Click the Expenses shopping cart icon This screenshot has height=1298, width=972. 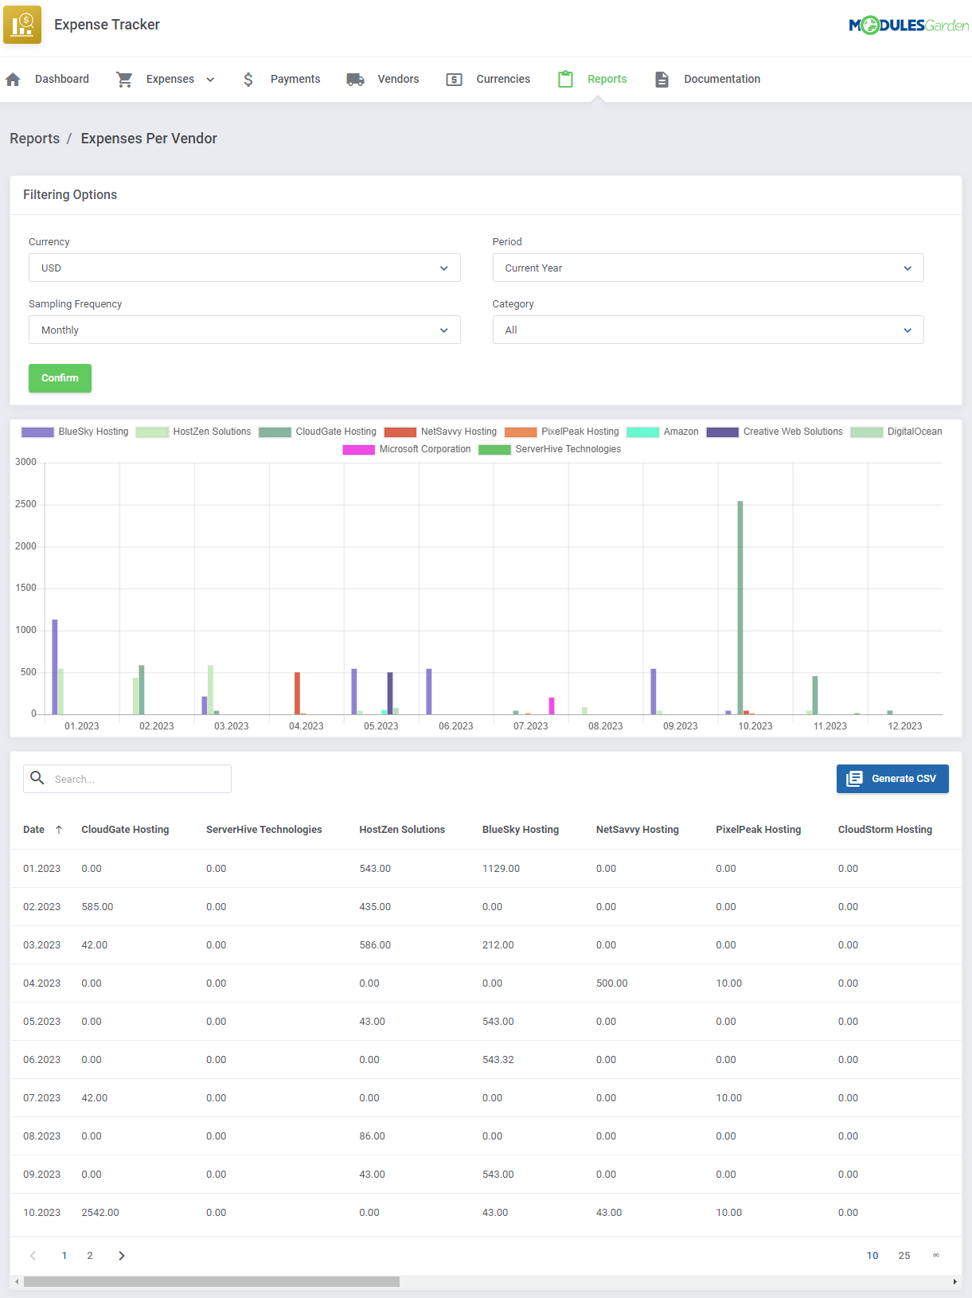[x=124, y=80]
